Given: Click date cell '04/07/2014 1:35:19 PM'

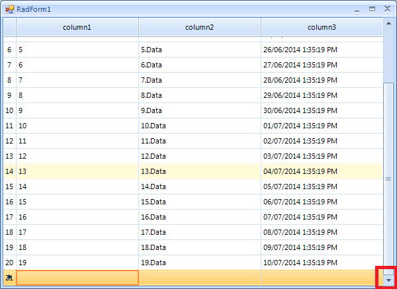Looking at the screenshot, I should [x=322, y=171].
